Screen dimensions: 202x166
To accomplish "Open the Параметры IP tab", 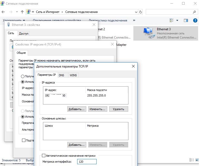I will (47, 75).
